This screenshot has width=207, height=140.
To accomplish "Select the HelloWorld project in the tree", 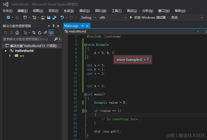I will pyautogui.click(x=24, y=51).
